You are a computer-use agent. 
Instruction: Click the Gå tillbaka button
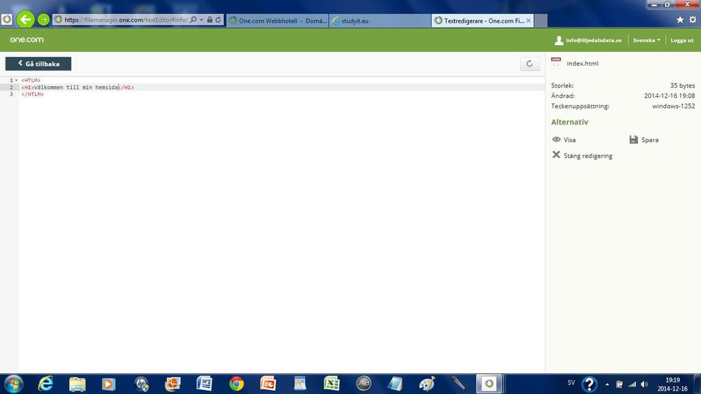(x=38, y=64)
